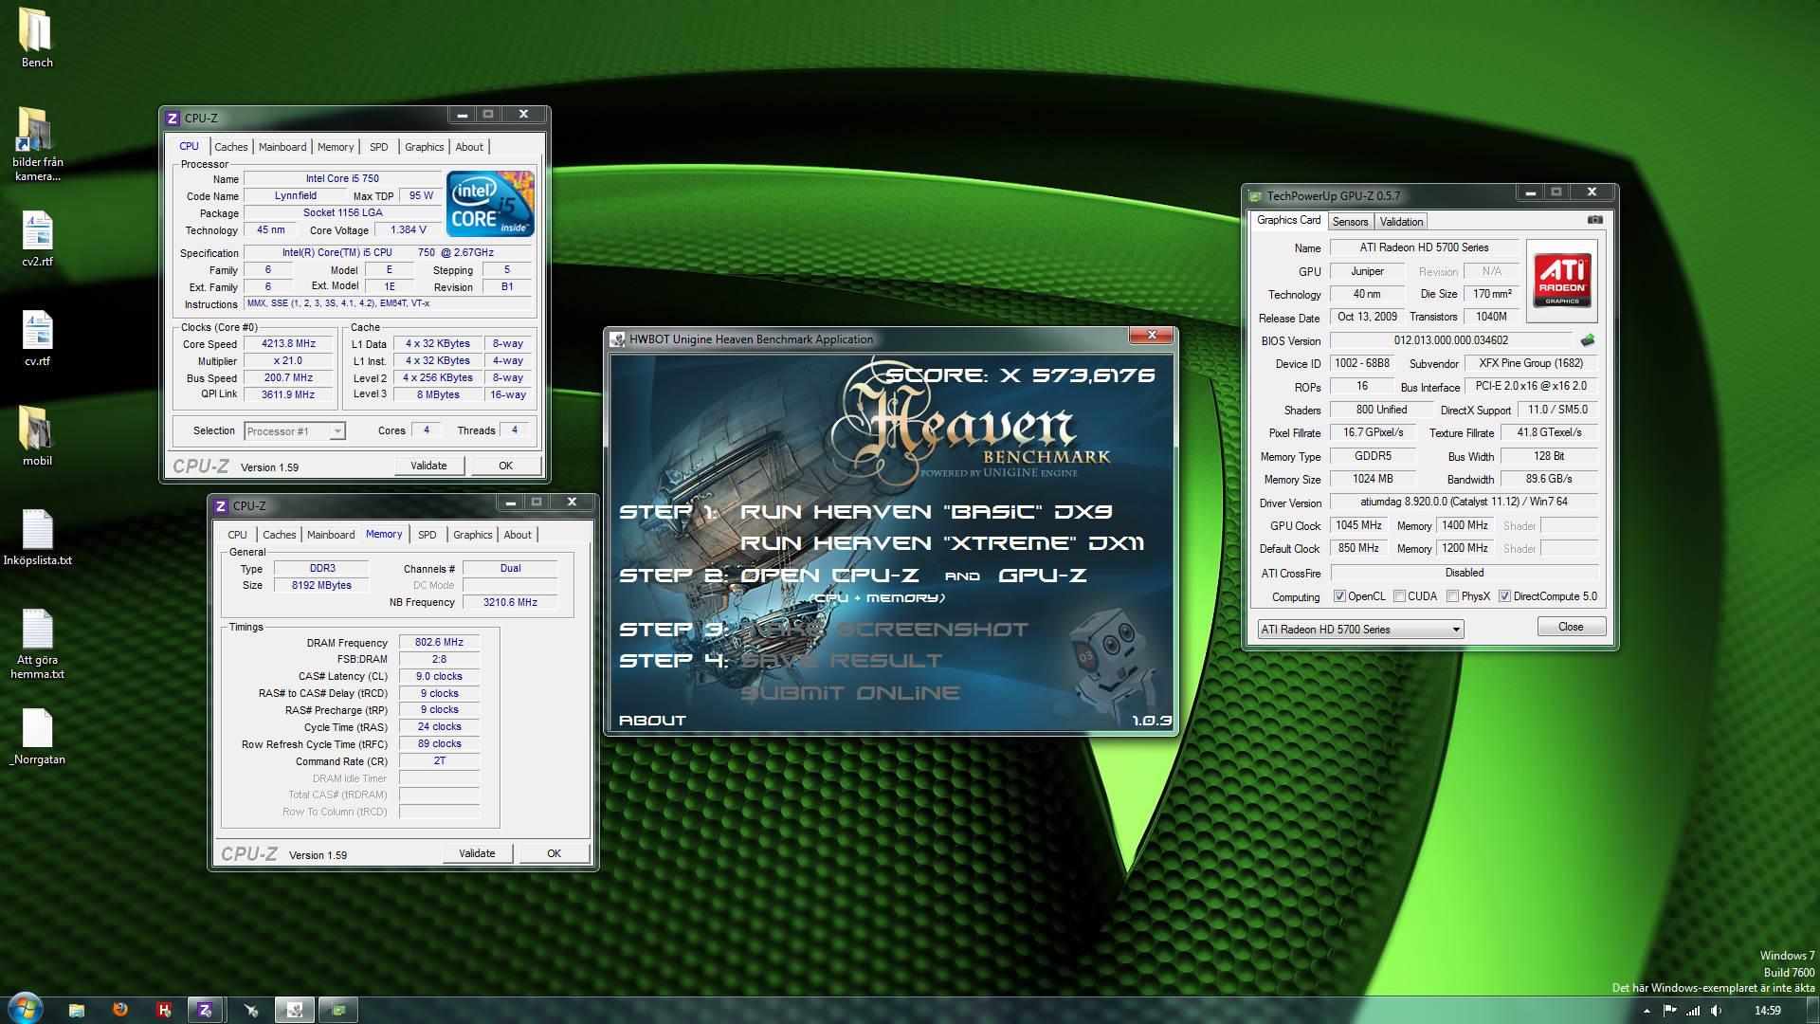Click the Show Desktop button
1820x1024 pixels.
click(1811, 1010)
